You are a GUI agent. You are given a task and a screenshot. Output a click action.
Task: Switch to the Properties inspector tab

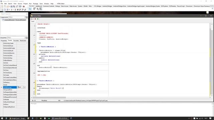(4, 41)
